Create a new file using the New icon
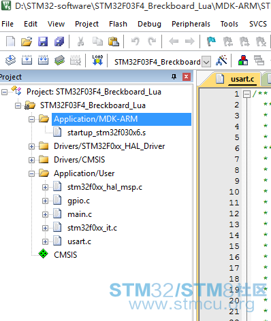 point(10,41)
